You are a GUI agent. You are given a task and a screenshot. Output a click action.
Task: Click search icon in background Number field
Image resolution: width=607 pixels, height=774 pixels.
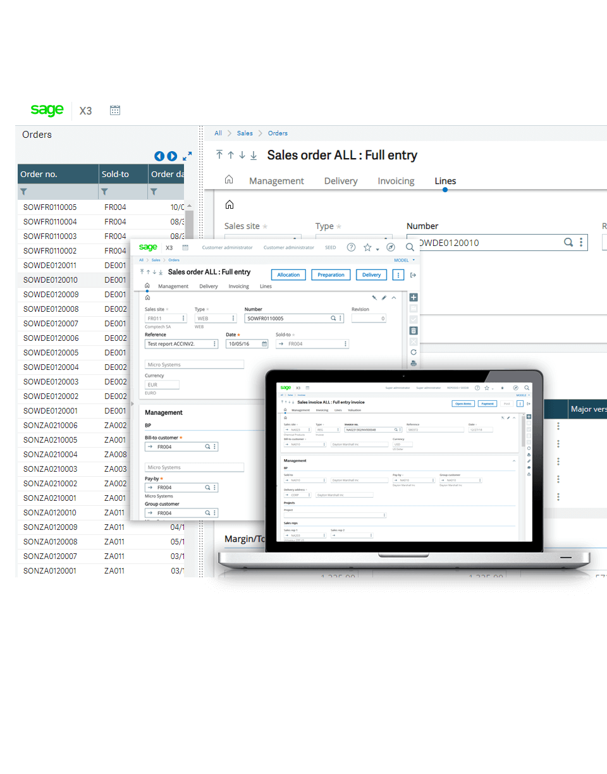click(x=568, y=242)
